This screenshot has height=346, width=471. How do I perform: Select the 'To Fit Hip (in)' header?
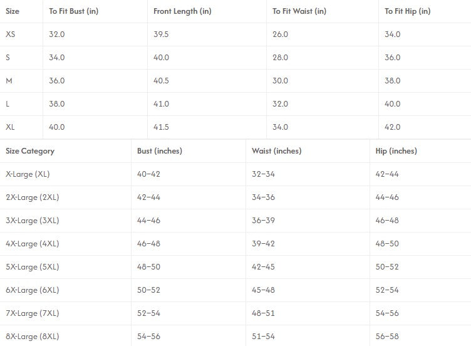[x=408, y=11]
